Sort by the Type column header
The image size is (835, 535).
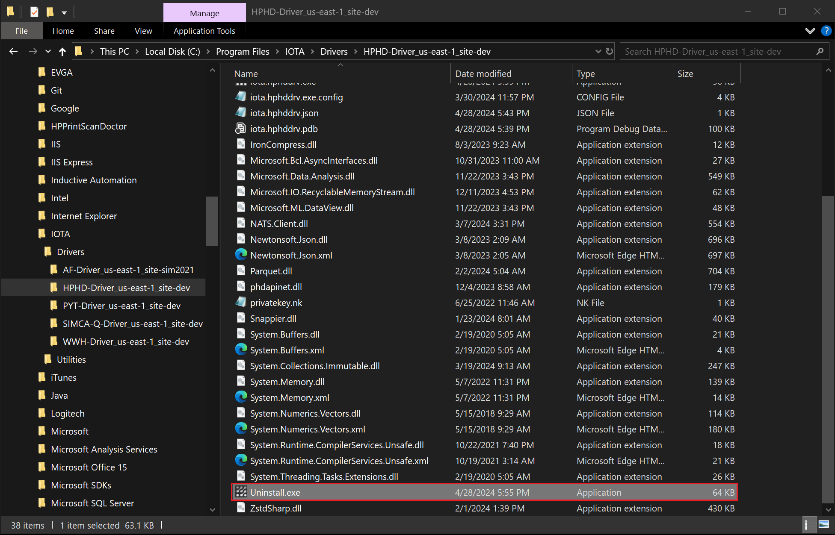(x=622, y=73)
